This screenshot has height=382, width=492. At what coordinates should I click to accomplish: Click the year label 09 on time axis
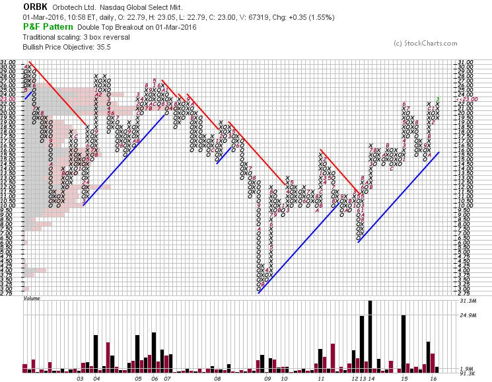pos(267,379)
